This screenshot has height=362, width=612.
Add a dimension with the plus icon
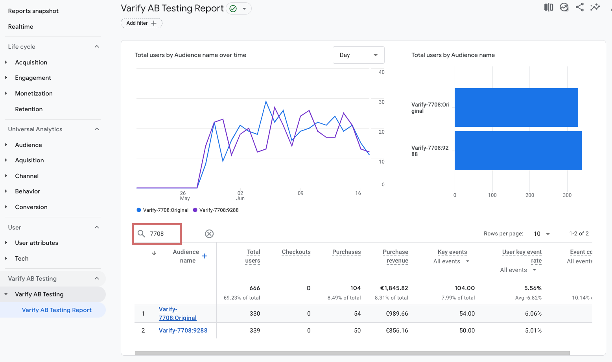point(205,256)
